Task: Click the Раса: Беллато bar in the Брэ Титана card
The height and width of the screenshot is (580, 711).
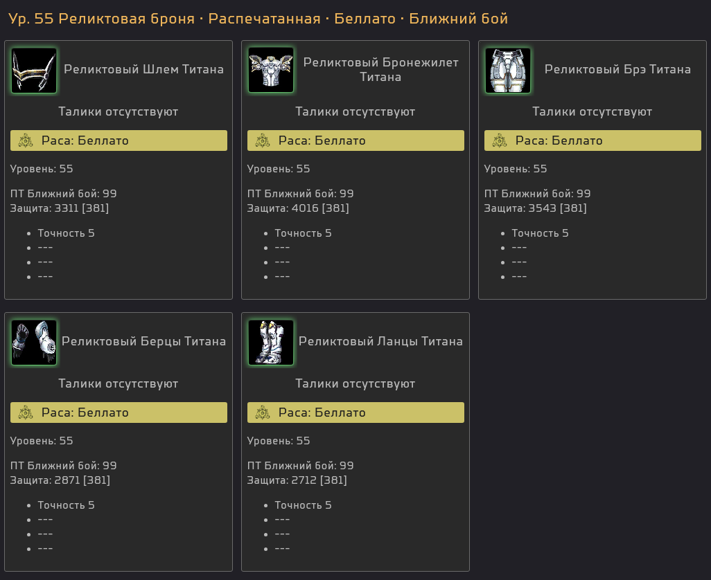Action: coord(592,141)
